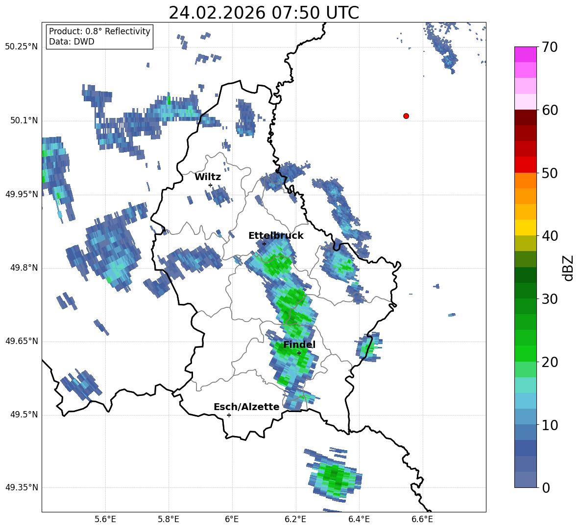Click the Esch/Alzette city label
Screen dimensions: 580x529
point(247,407)
